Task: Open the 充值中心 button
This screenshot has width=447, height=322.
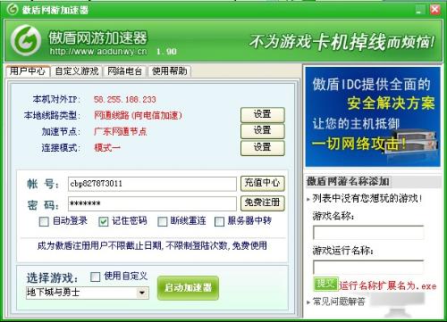Action: (263, 183)
